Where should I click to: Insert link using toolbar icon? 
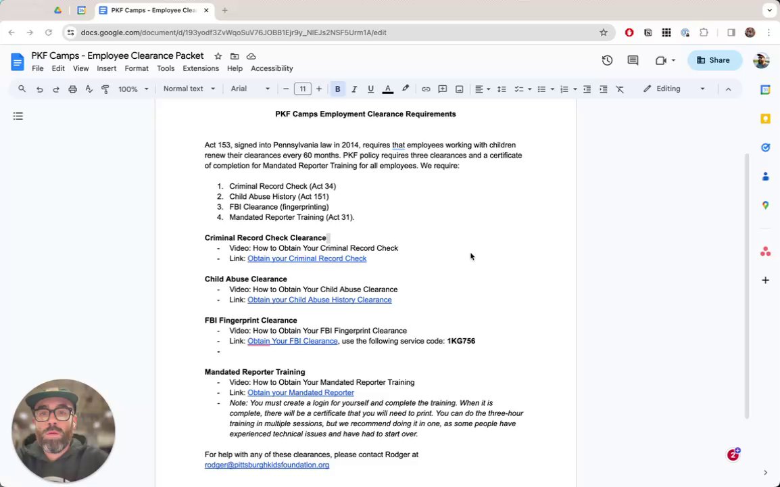pyautogui.click(x=426, y=89)
